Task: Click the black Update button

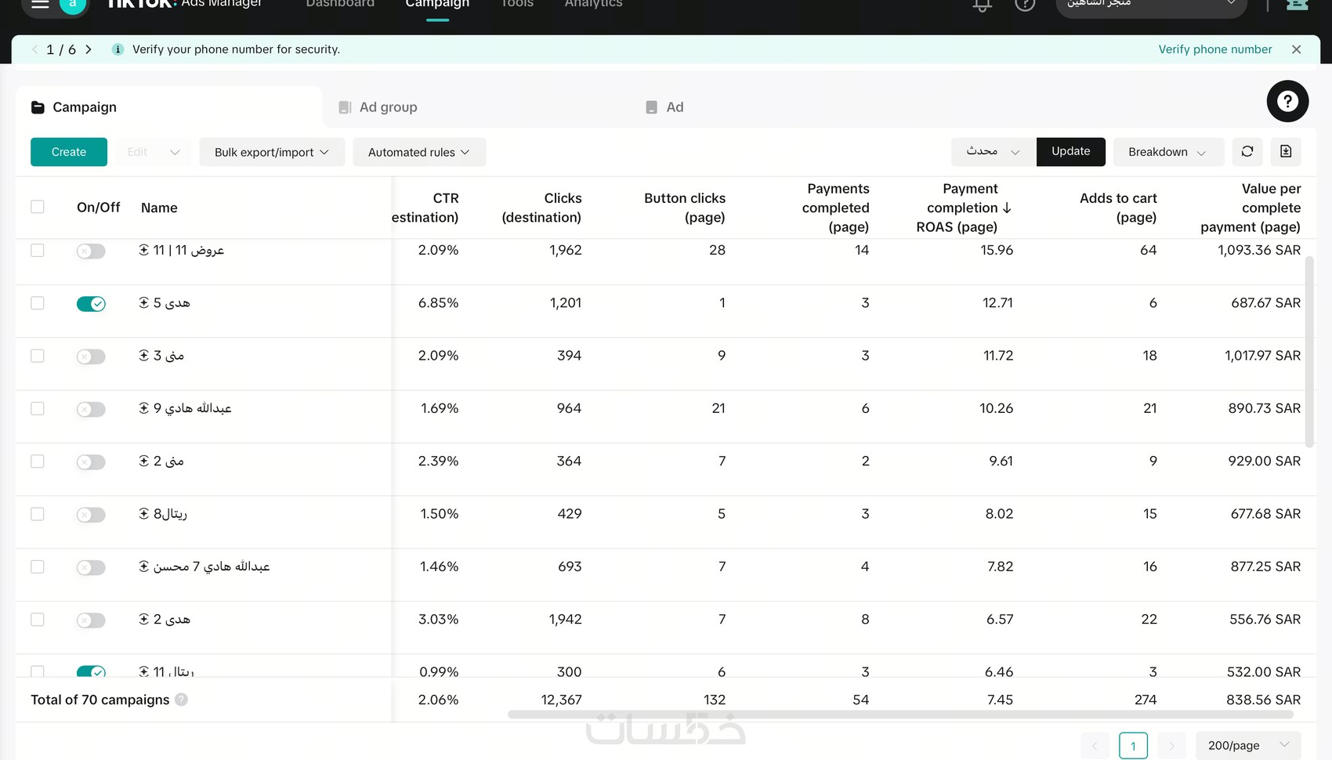Action: [1070, 152]
